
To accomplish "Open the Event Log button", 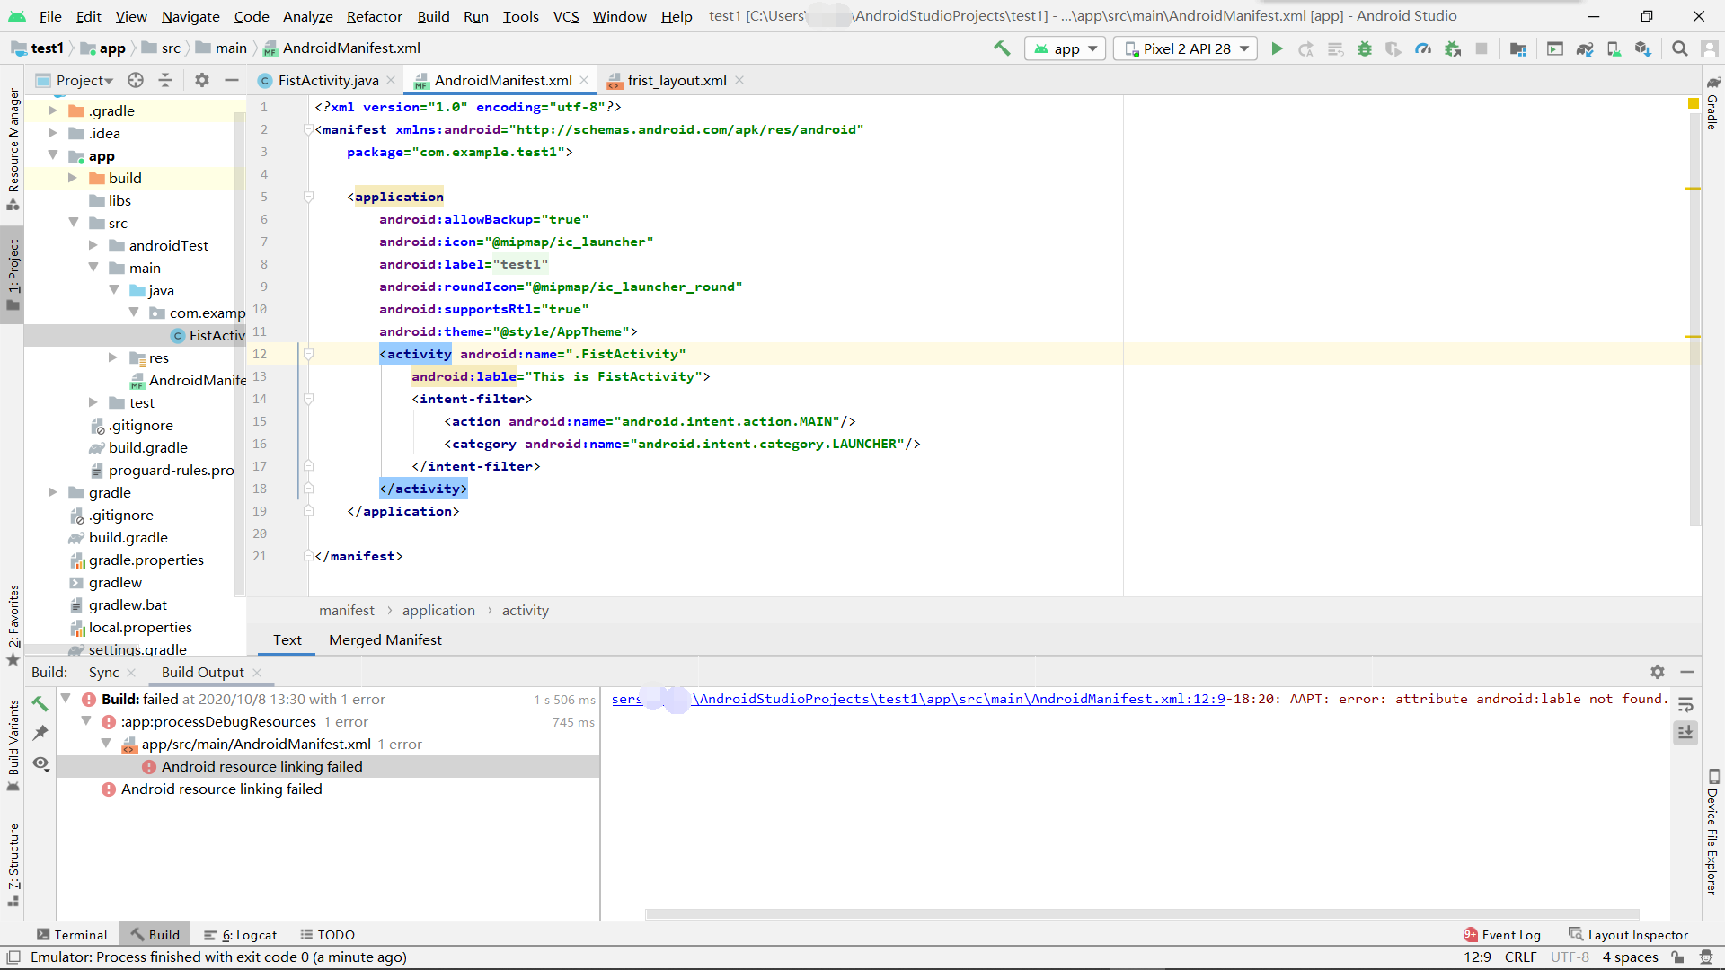I will (1501, 935).
